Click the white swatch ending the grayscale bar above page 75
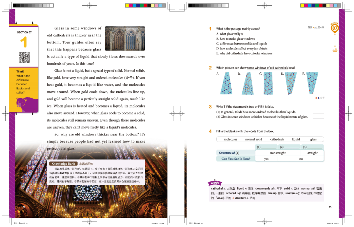The width and height of the screenshot is (354, 227). tap(227, 6)
